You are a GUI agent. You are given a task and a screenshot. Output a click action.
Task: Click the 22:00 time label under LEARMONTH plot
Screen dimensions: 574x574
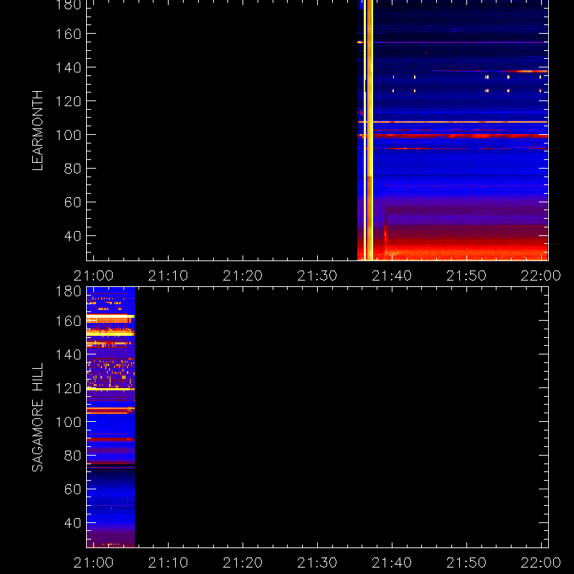(541, 276)
